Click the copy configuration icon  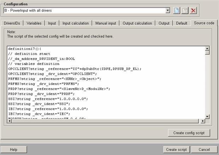click(185, 10)
